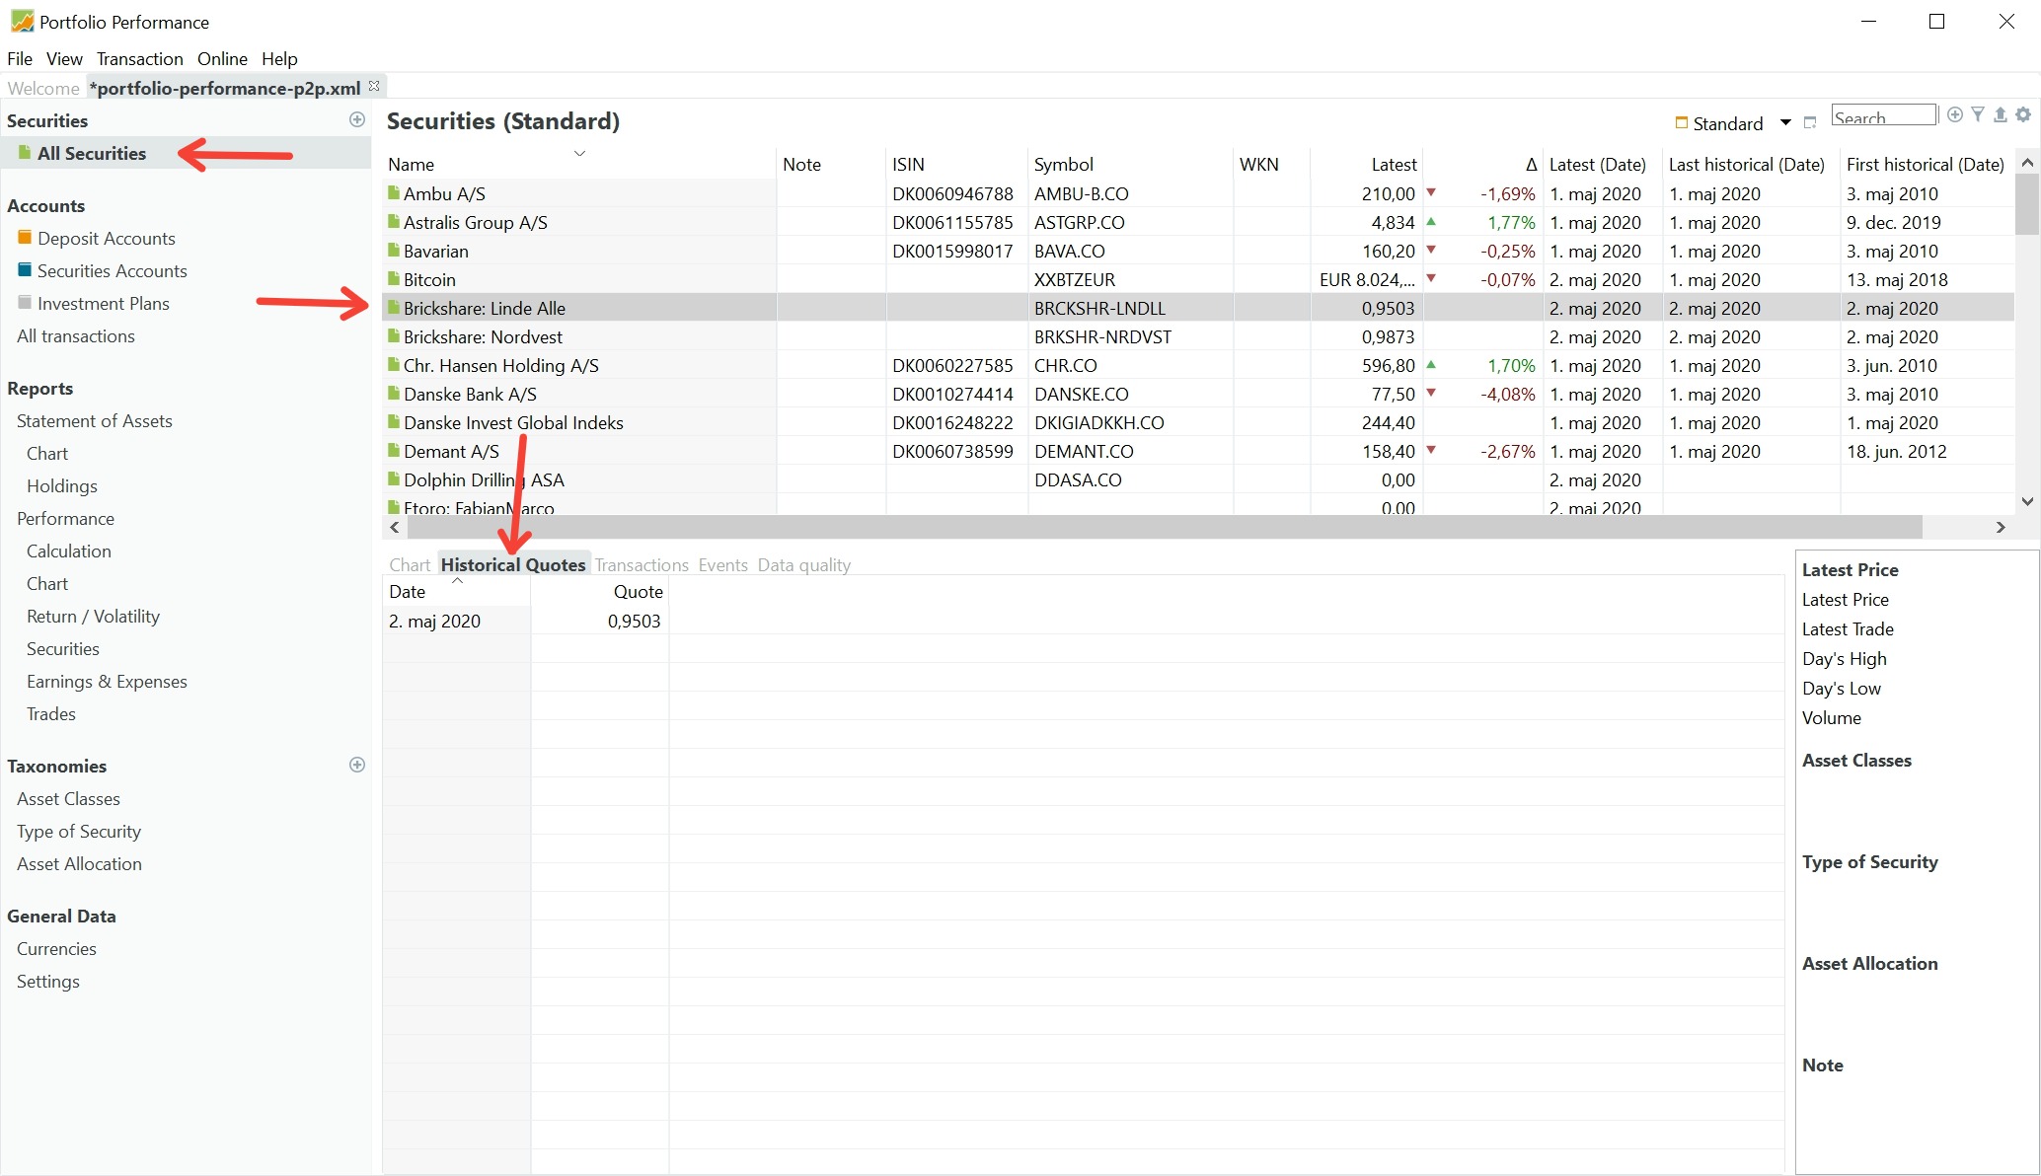2041x1176 pixels.
Task: Open Holdings under Statement of Assets
Action: tap(62, 485)
